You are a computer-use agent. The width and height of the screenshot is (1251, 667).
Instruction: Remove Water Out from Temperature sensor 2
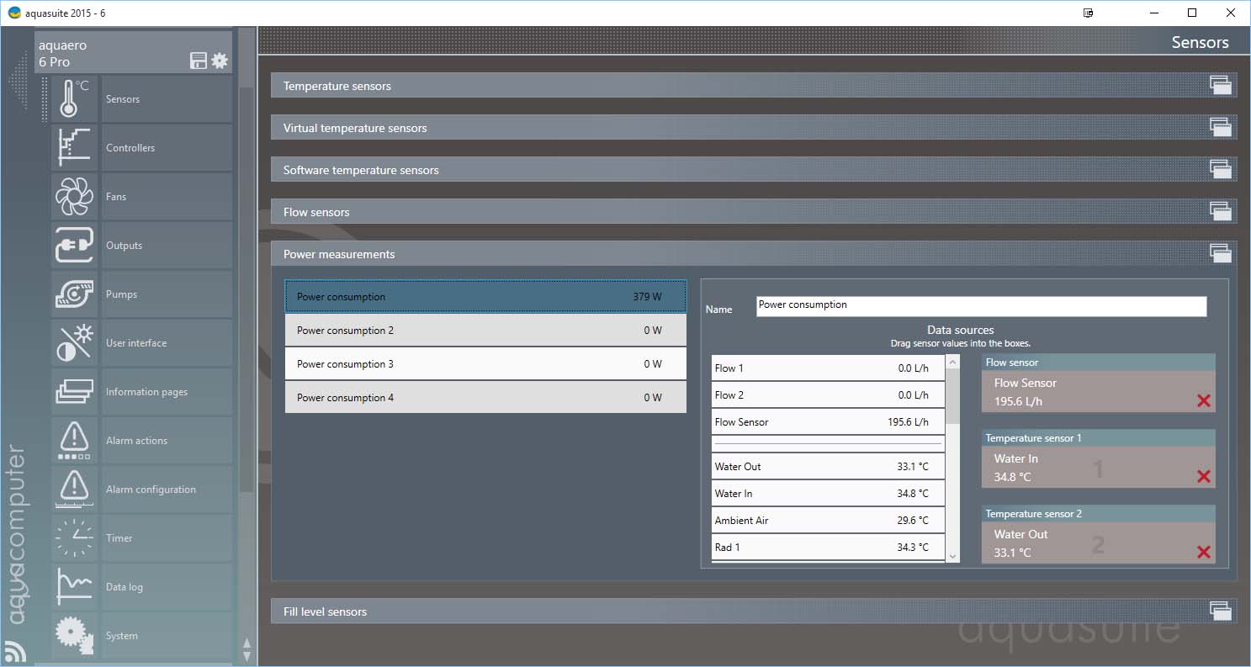[1203, 553]
